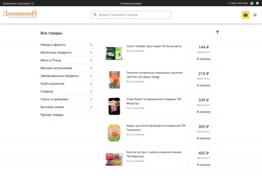Open the Условия доставки link
Screen dimensions: 262x176
131,3
